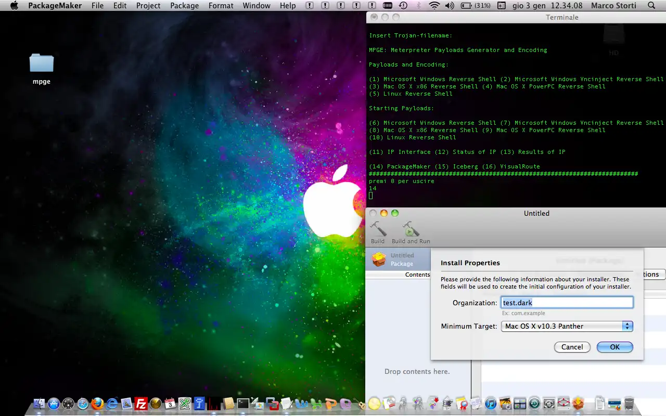The image size is (666, 416).
Task: Click the Organization text field
Action: pyautogui.click(x=567, y=303)
